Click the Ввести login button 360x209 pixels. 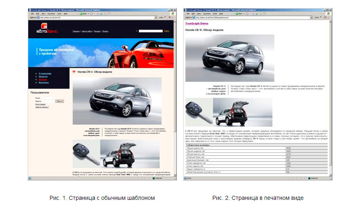pyautogui.click(x=60, y=101)
